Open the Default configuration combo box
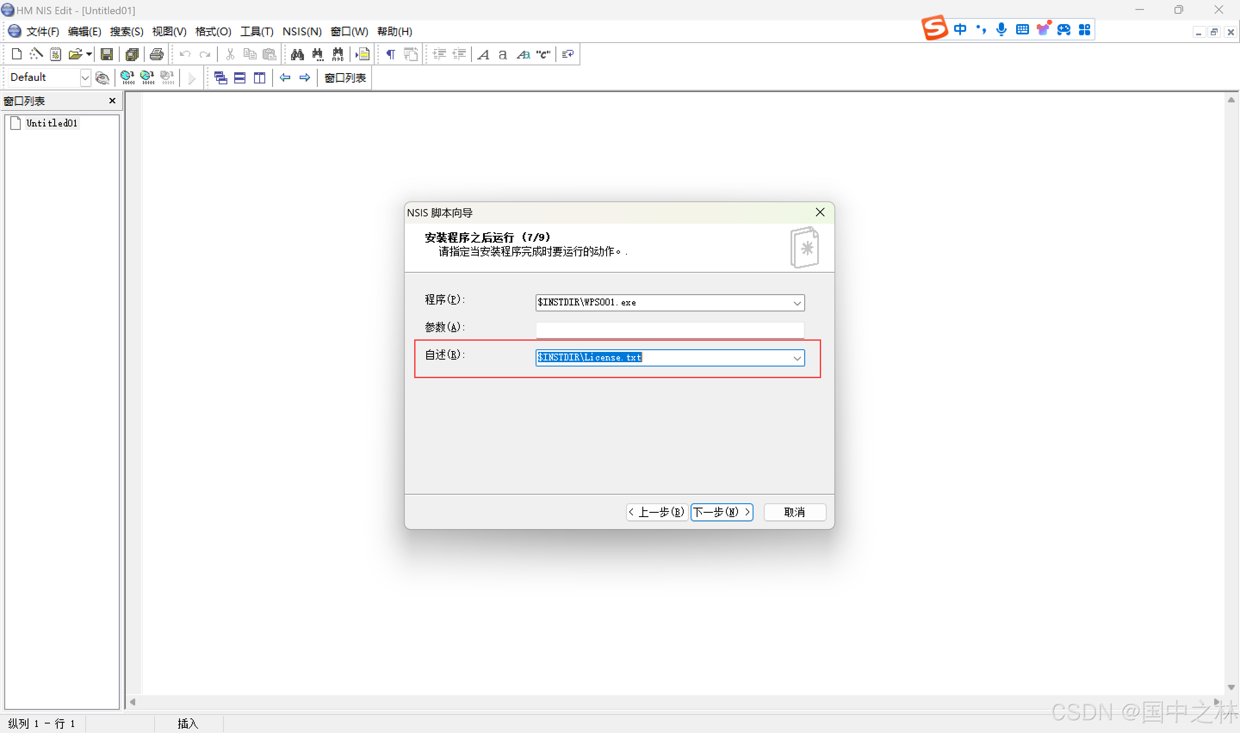Image resolution: width=1240 pixels, height=733 pixels. click(x=50, y=77)
